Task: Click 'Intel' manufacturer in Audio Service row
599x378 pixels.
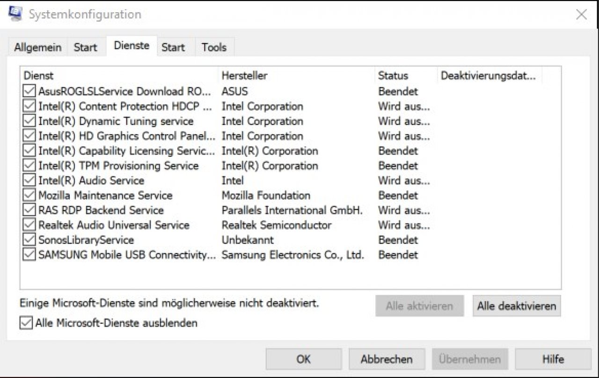Action: (x=233, y=181)
